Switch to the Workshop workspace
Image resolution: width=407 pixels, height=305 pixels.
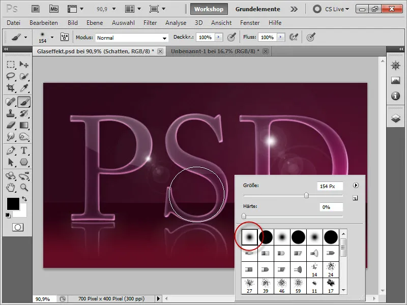coord(209,9)
